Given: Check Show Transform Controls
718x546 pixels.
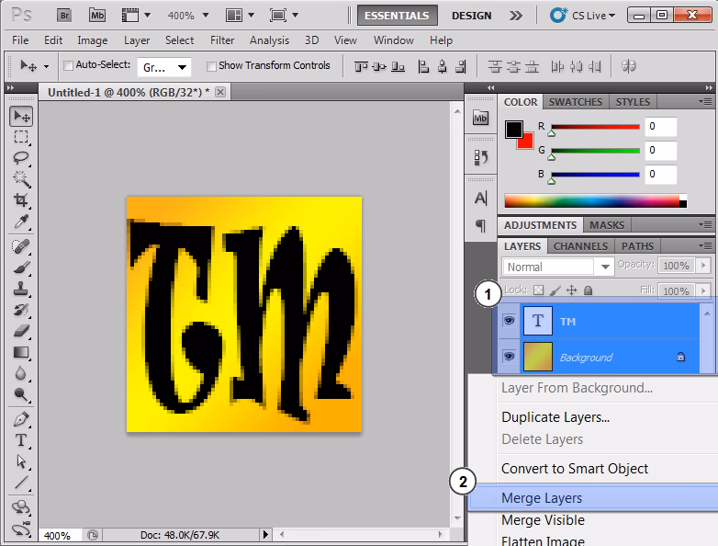Looking at the screenshot, I should tap(212, 66).
